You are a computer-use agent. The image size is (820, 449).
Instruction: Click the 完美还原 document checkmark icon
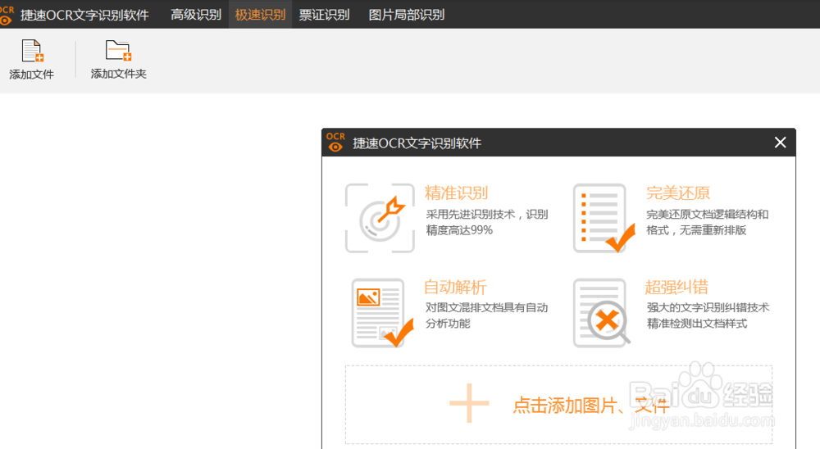pyautogui.click(x=604, y=219)
